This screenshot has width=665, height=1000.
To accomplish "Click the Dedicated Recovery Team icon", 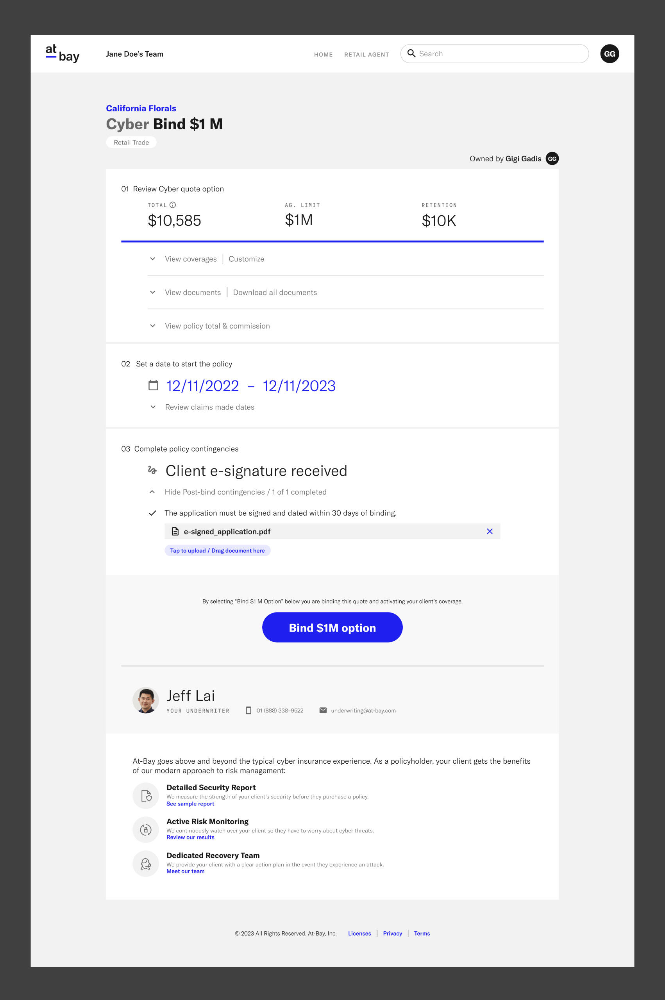I will (146, 864).
